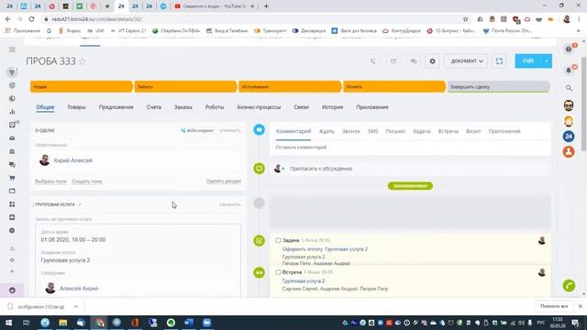Open Word from the Windows taskbar
Screen dimensions: 587x330
point(189,323)
